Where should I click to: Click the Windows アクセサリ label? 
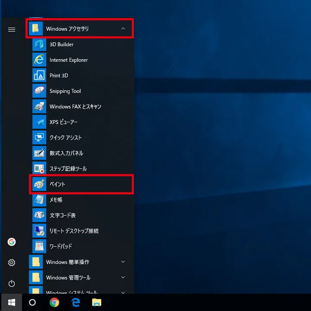pos(67,29)
